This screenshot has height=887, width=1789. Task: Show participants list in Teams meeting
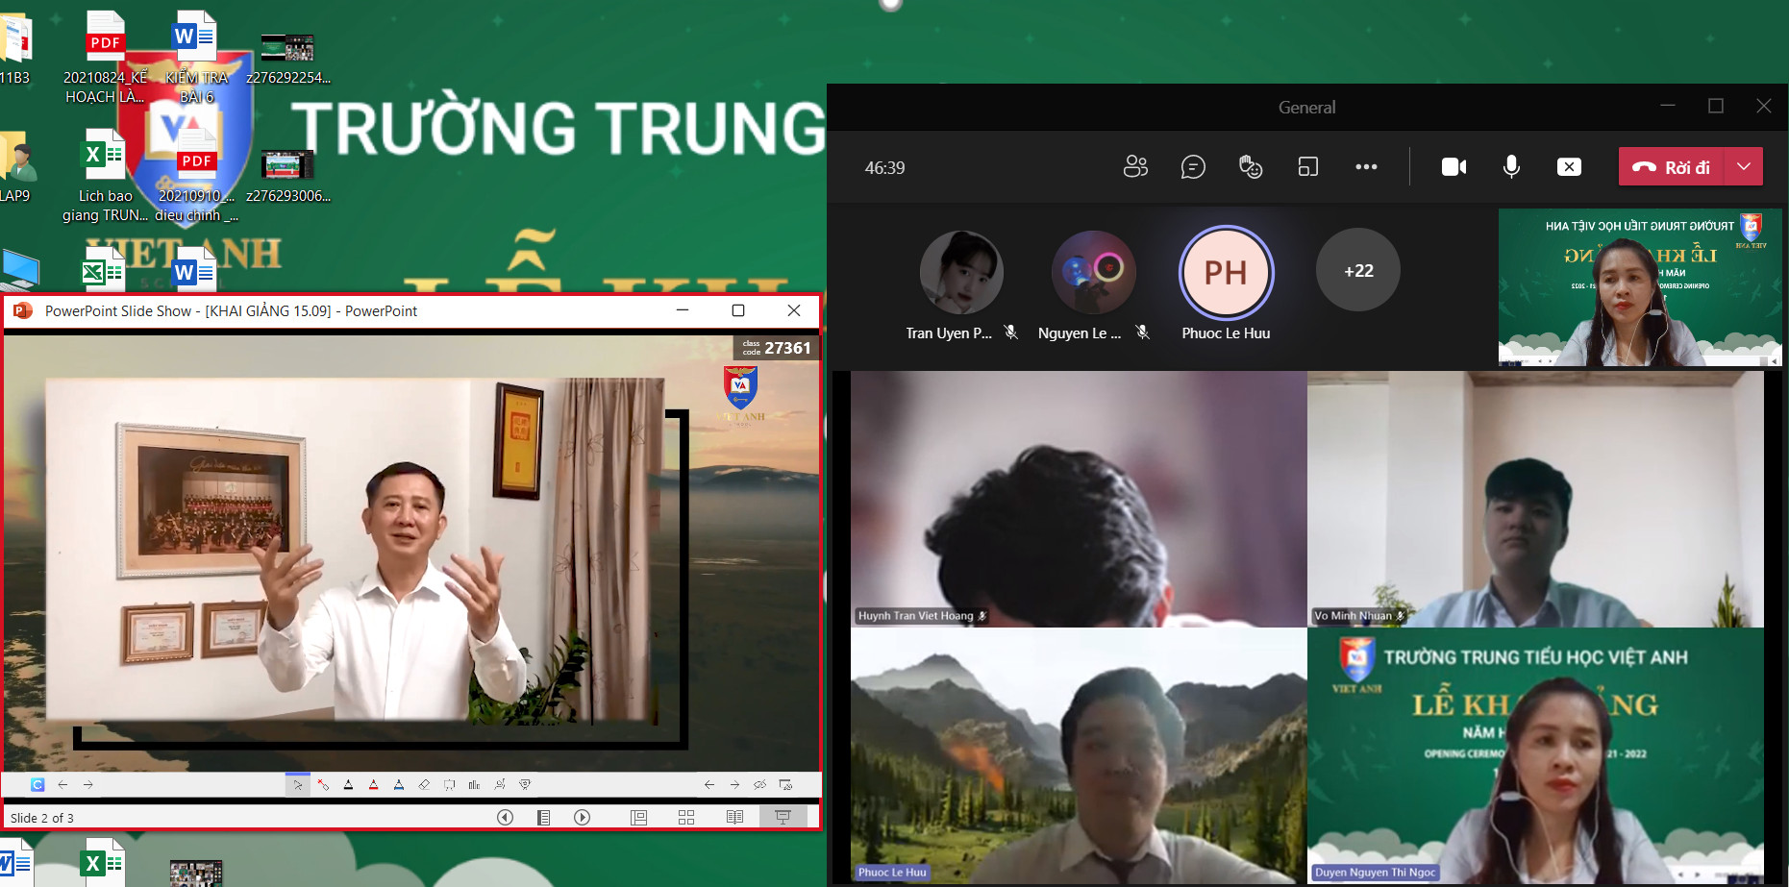click(1135, 166)
